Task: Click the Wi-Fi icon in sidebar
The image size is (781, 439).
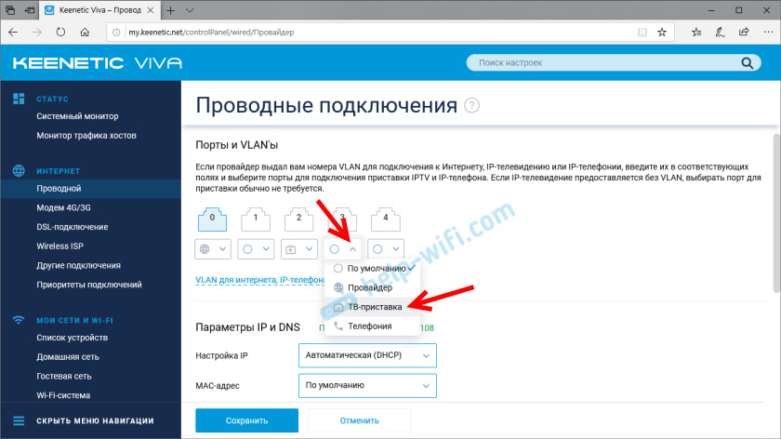Action: [19, 320]
